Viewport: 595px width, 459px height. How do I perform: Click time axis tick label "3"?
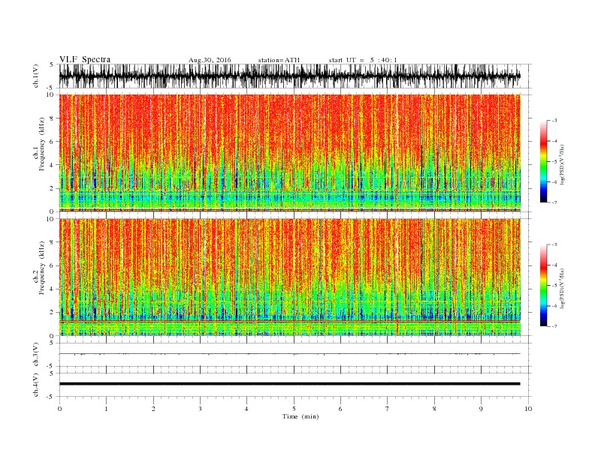(x=200, y=409)
